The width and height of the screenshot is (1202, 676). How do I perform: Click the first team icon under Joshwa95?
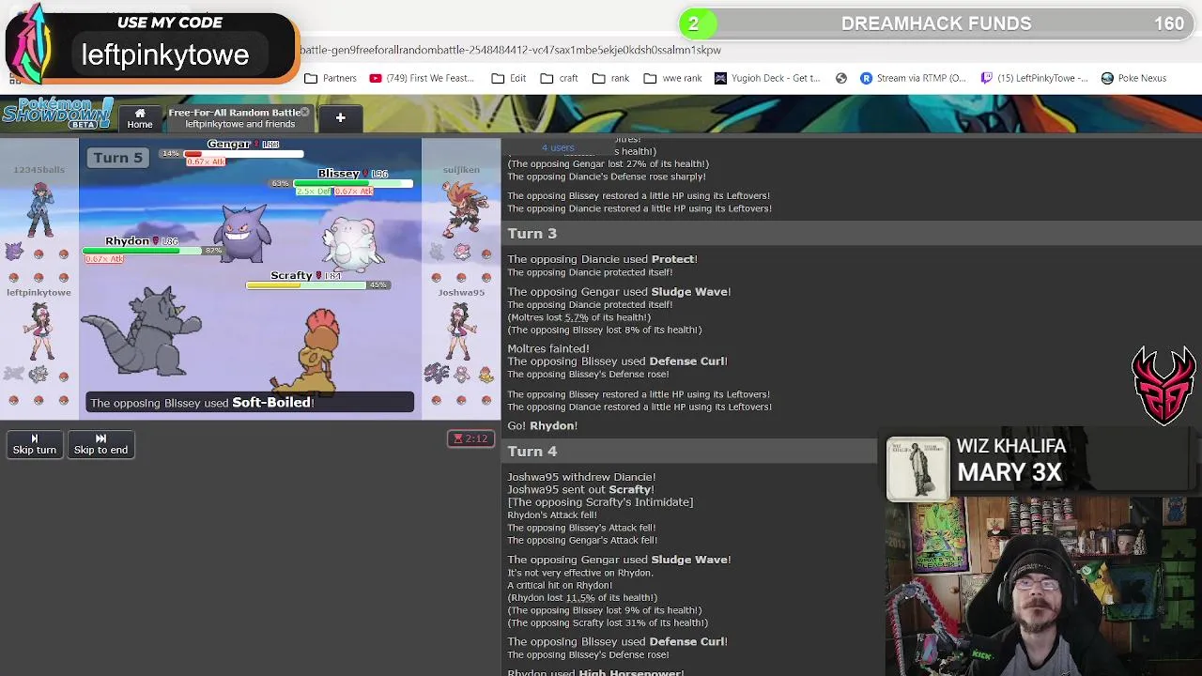[438, 374]
